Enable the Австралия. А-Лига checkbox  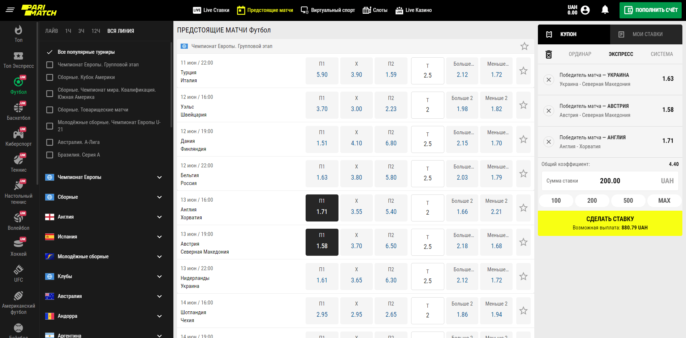(x=50, y=142)
